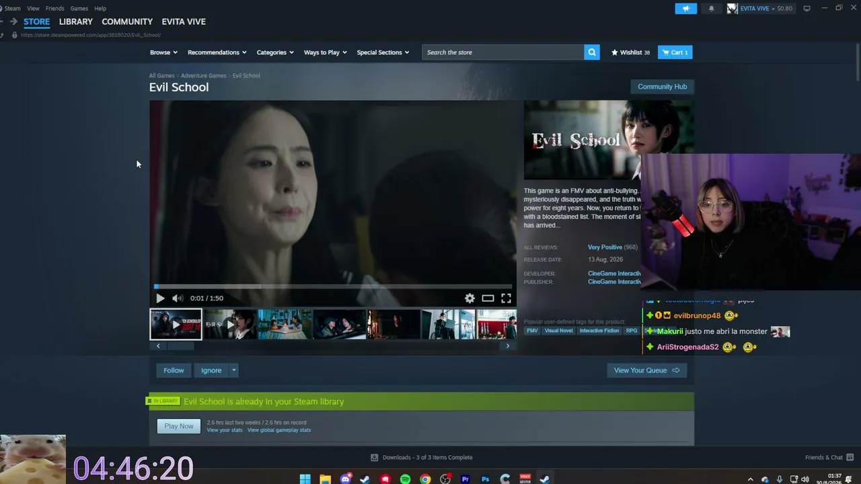Toggle theater mode on the video player
Screen dimensions: 861x484
coord(488,298)
